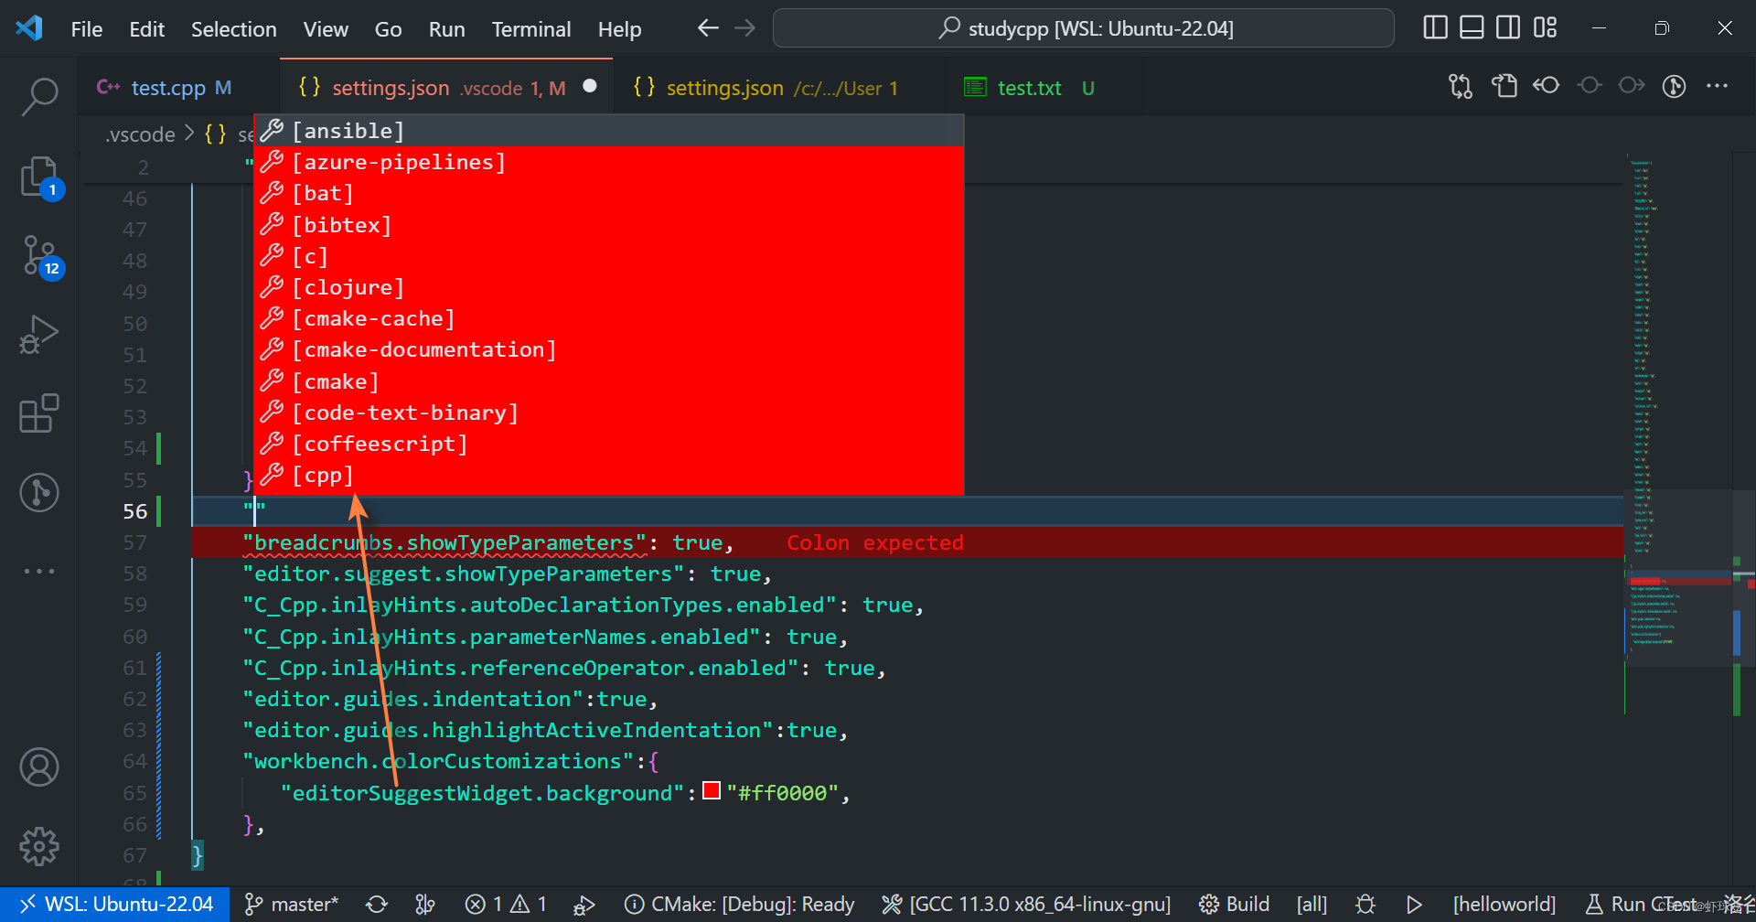
Task: Open the View menu
Action: point(326,29)
